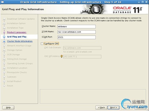Image resolution: width=149 pixels, height=111 pixels.
Task: Return to previous step with Back
Action: (x=101, y=108)
